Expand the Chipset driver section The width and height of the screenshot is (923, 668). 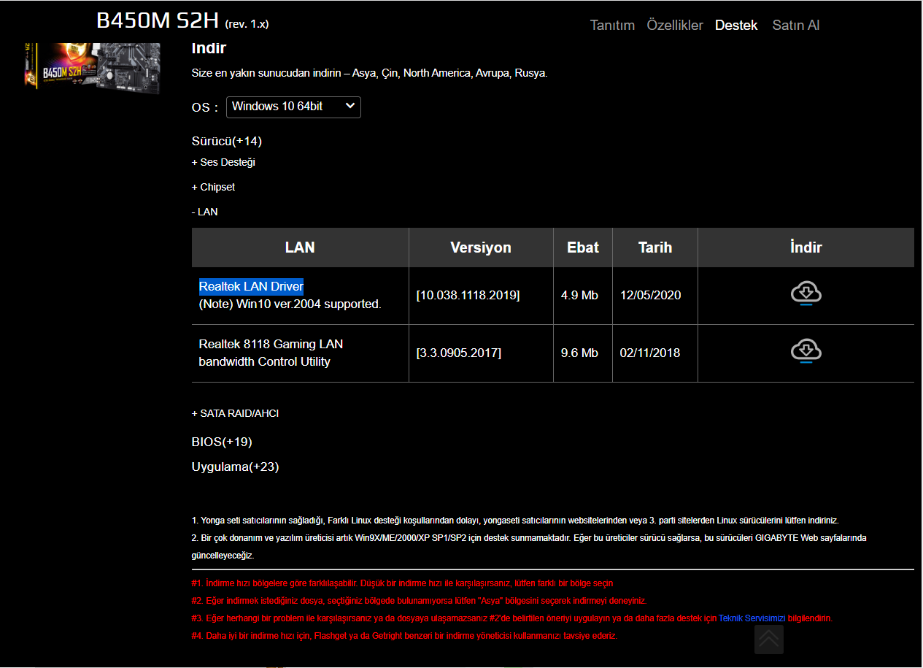[213, 187]
